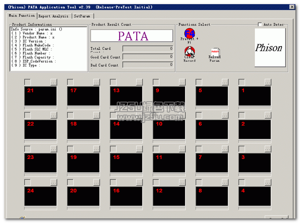Select the '( 4 ) Flash MakeCode' row
This screenshot has height=223, width=300.
[x=33, y=46]
